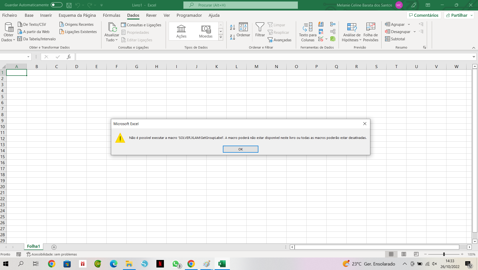Click the formula bar input
Image resolution: width=478 pixels, height=270 pixels.
pos(274,57)
